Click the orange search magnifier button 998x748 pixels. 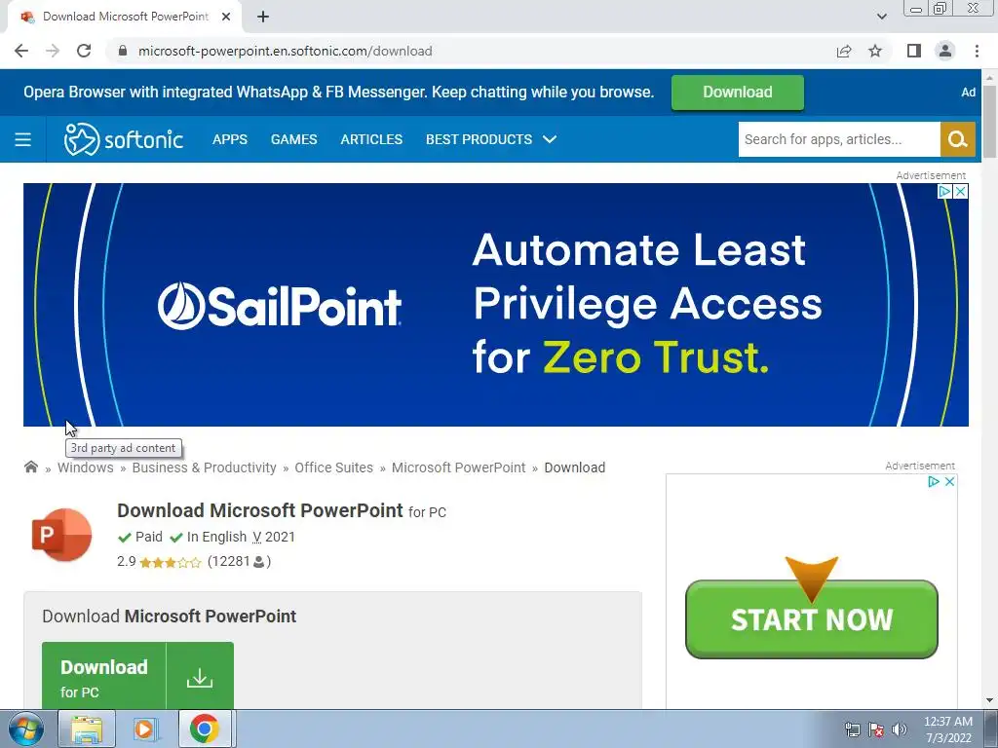957,139
